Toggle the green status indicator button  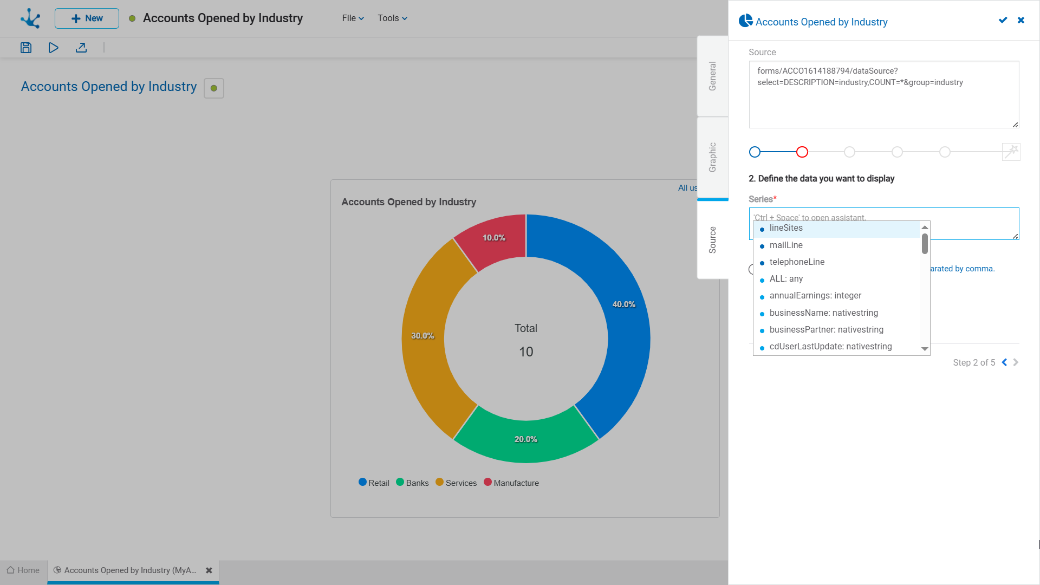point(214,88)
